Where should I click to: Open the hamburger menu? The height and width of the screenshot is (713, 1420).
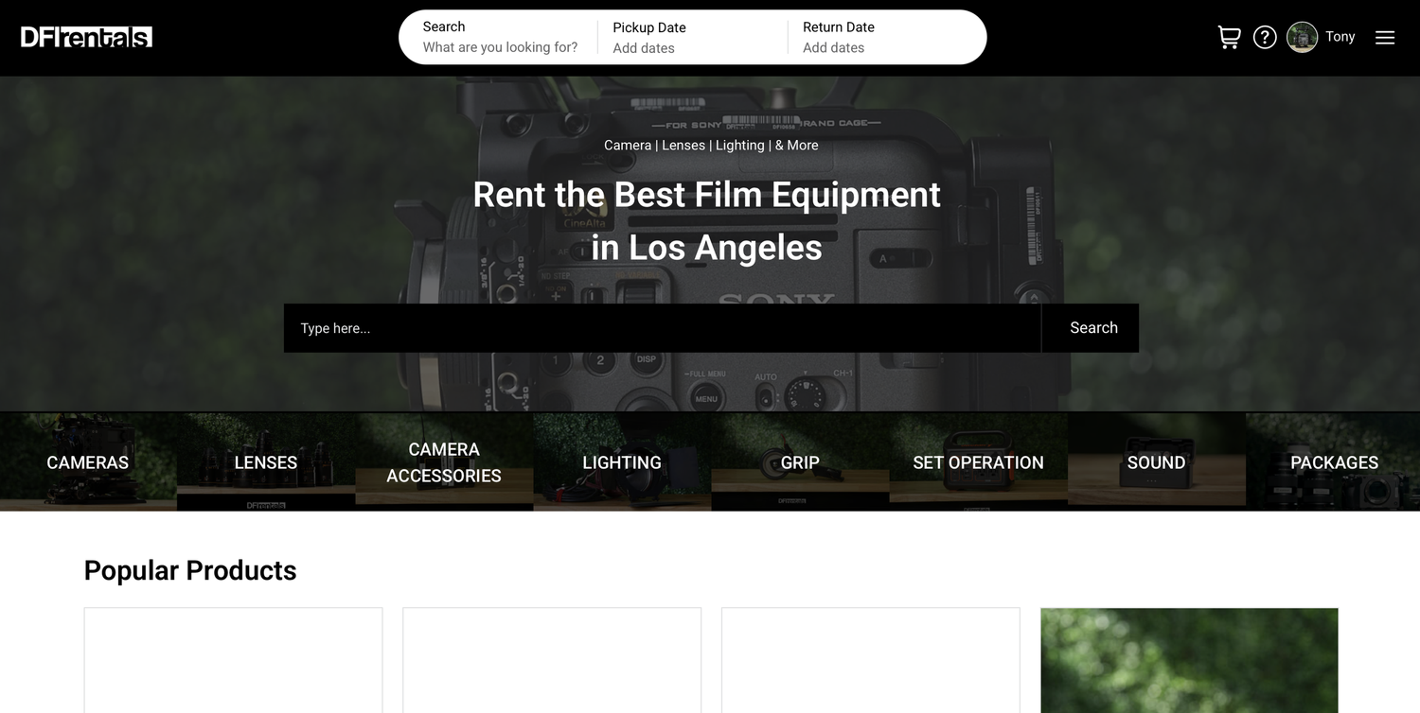tap(1385, 37)
